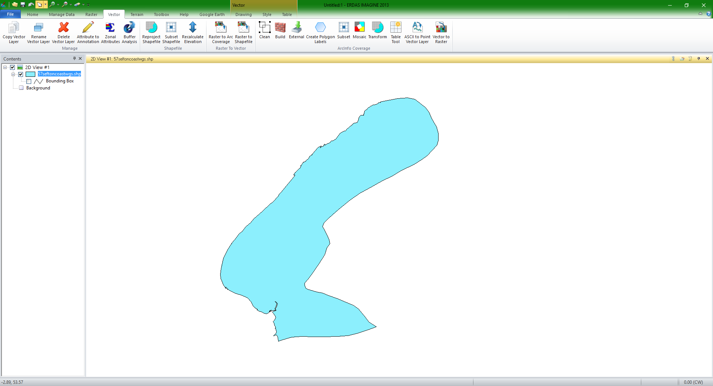The width and height of the screenshot is (713, 386).
Task: Switch to the Terrain ribbon tab
Action: point(136,14)
